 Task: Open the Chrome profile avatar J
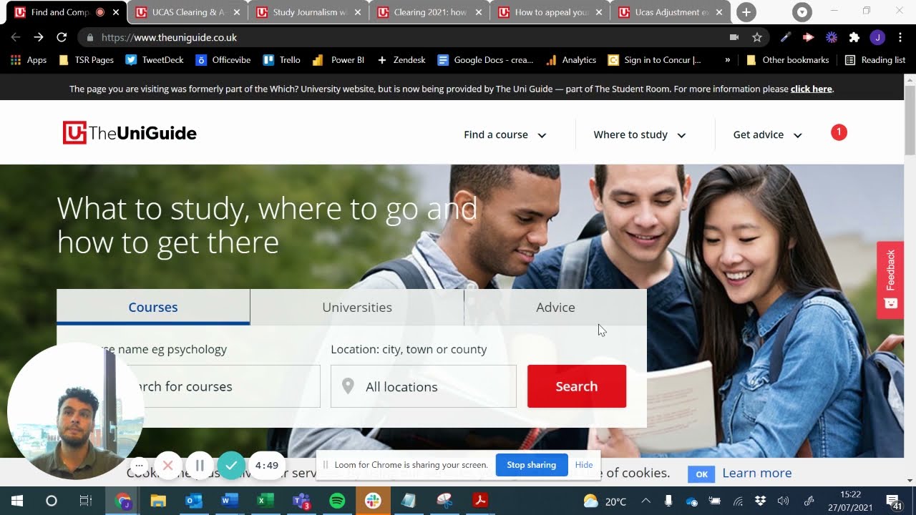(877, 37)
